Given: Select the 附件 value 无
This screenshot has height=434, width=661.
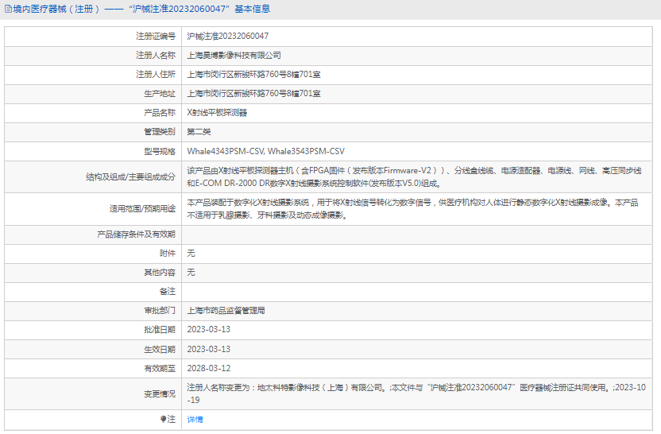Looking at the screenshot, I should point(191,254).
